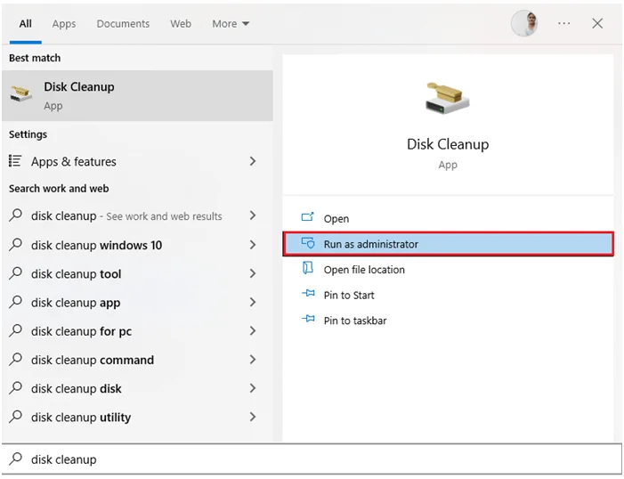The height and width of the screenshot is (479, 624).
Task: Select the Disk Cleanup best match result
Action: tap(137, 95)
